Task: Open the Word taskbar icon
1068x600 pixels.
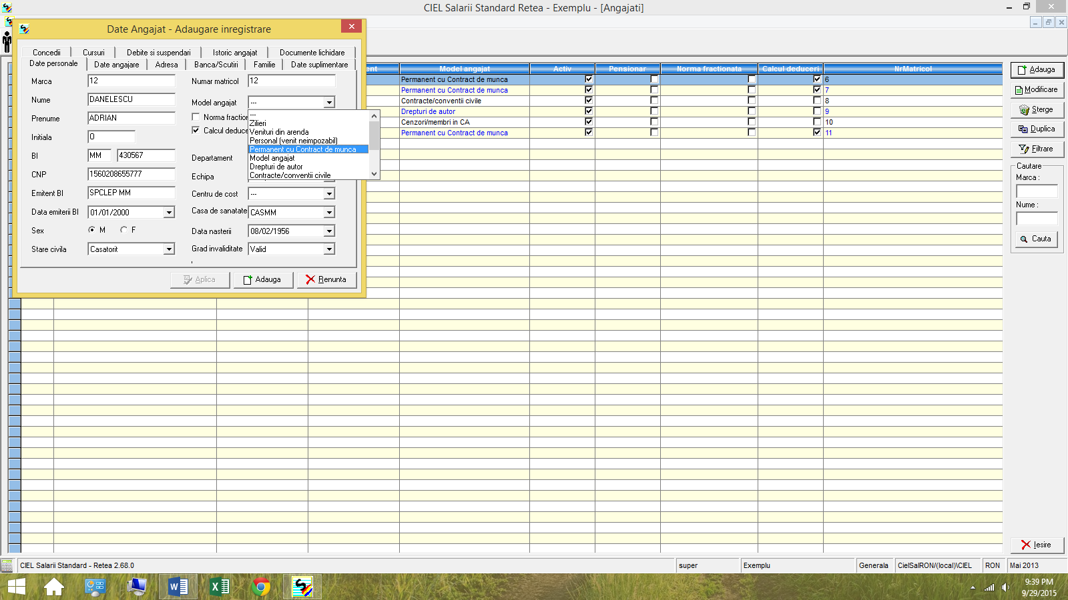Action: (178, 587)
